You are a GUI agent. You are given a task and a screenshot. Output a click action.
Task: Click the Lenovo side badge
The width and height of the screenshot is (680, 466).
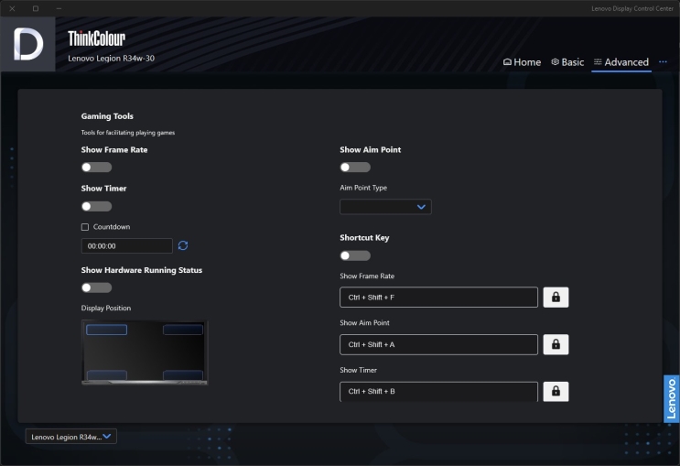671,398
